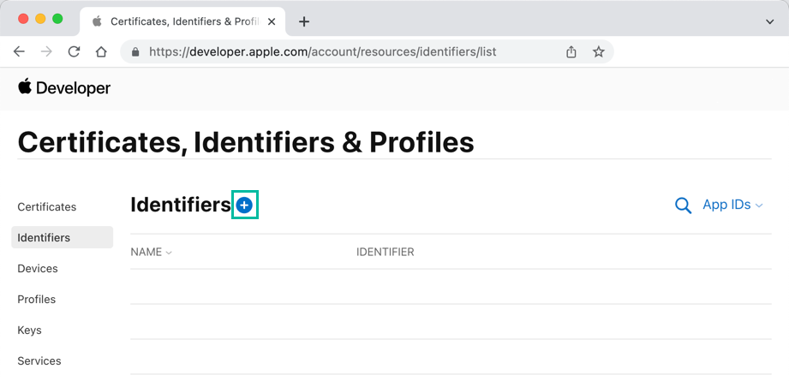The image size is (789, 381).
Task: Click the Apple Developer logo
Action: tap(64, 88)
